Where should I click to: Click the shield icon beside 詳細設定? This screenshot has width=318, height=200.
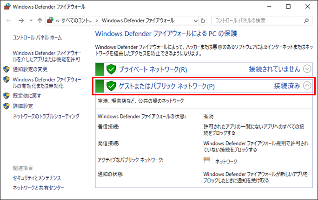click(7, 106)
